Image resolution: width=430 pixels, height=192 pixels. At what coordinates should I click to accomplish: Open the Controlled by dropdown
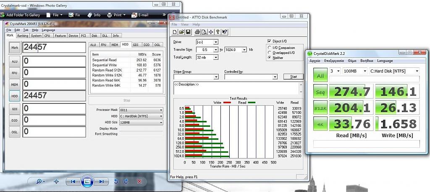pos(275,77)
